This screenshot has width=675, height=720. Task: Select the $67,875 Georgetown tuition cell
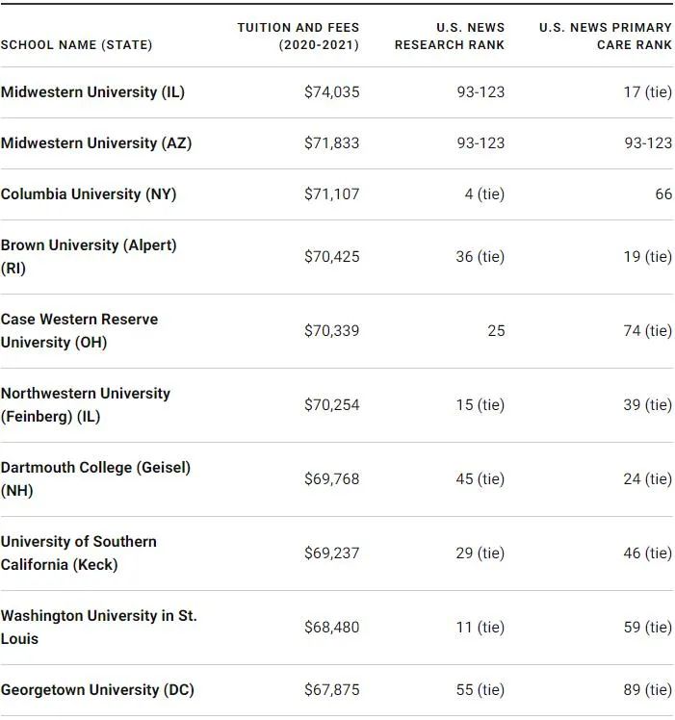tap(331, 690)
